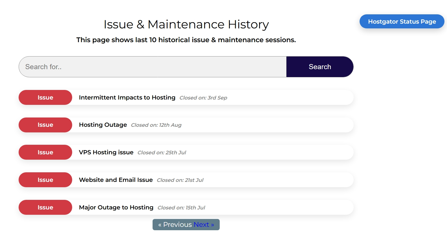Select the Issue label for Intermittent Impacts
The height and width of the screenshot is (235, 447).
point(45,98)
